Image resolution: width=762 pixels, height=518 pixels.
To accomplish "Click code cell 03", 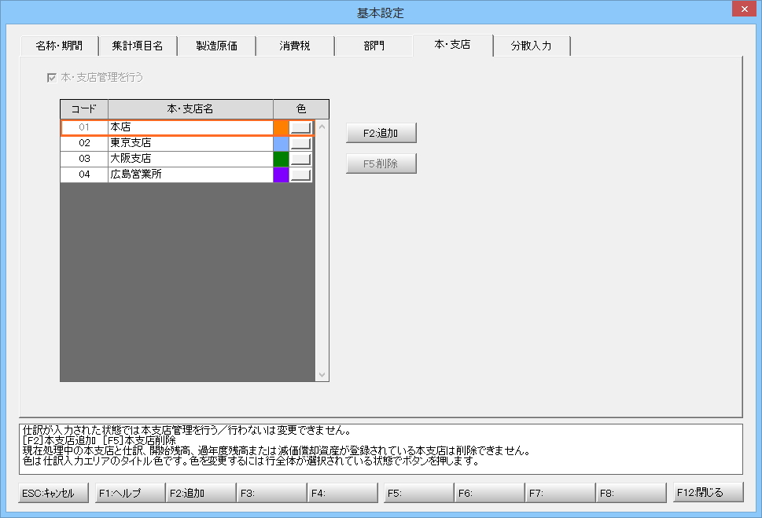I will coord(84,159).
